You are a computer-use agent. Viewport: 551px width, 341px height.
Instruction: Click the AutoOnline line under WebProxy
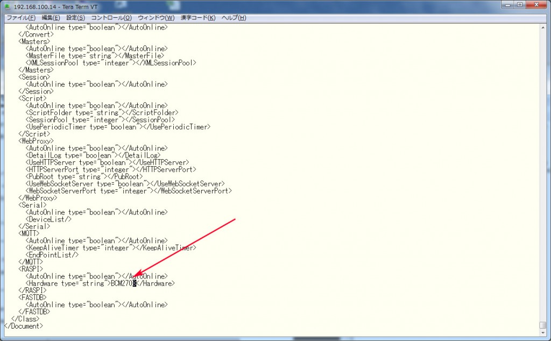[97, 148]
